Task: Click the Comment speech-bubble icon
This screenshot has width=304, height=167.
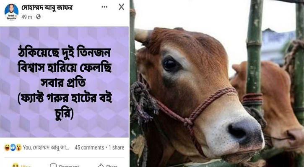Action: [53, 165]
